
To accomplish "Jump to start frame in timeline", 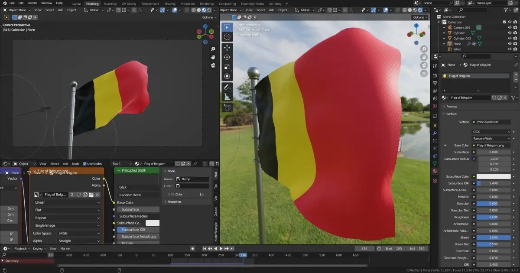I will [205, 249].
